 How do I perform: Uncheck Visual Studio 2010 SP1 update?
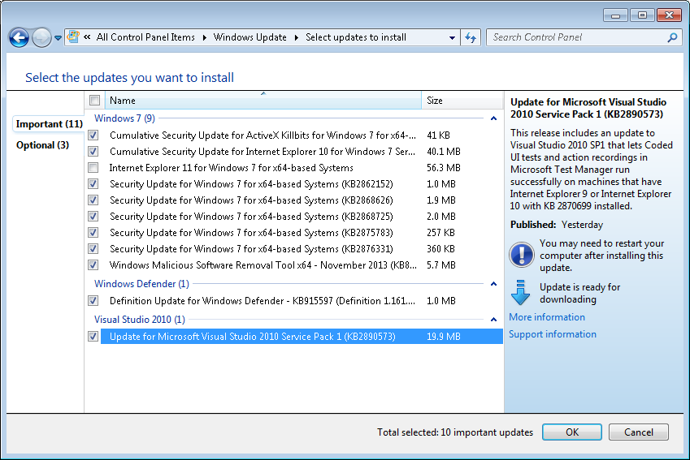[93, 337]
